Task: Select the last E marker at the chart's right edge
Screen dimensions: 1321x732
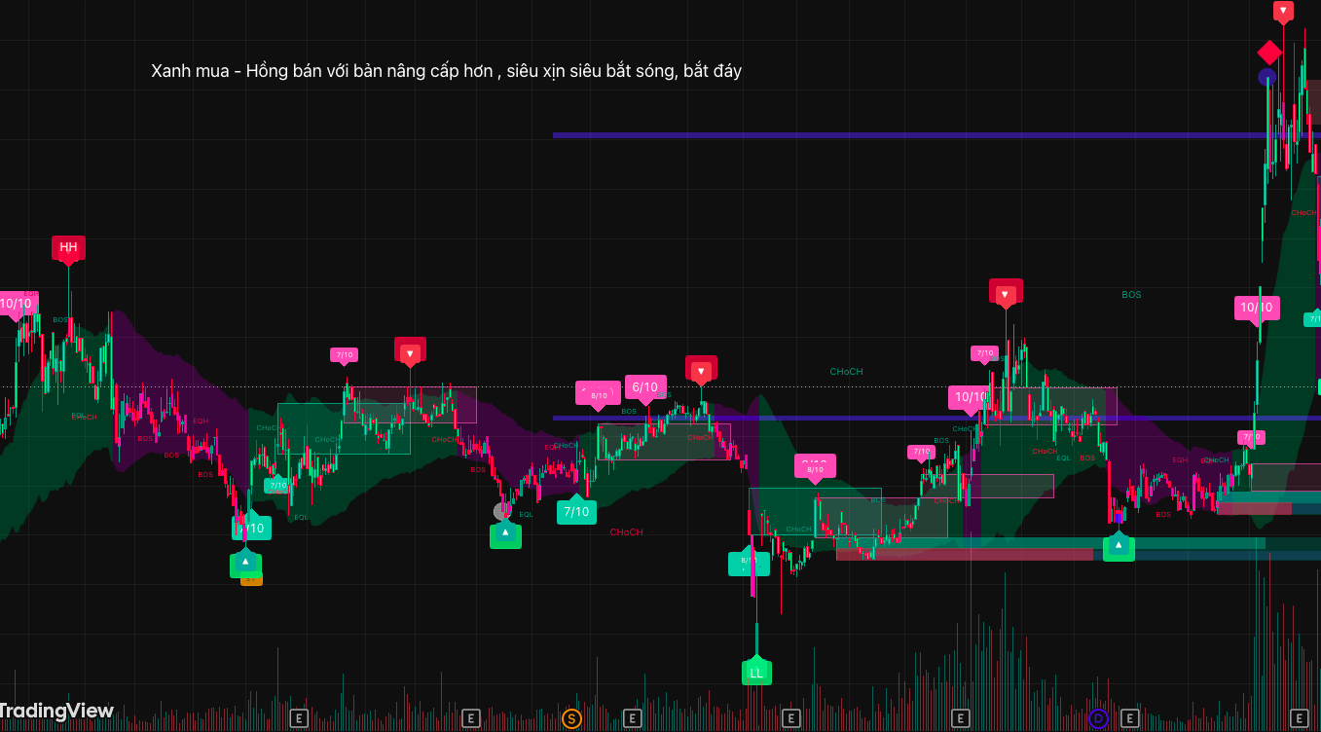Action: tap(1299, 719)
